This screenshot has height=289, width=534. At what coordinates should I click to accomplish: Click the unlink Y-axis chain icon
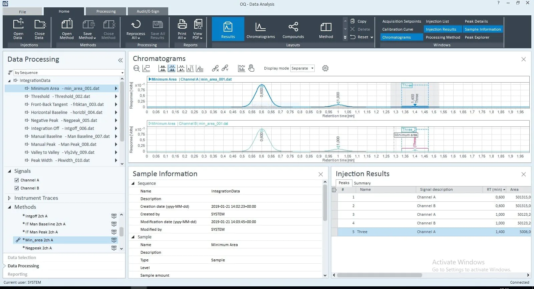pos(225,68)
